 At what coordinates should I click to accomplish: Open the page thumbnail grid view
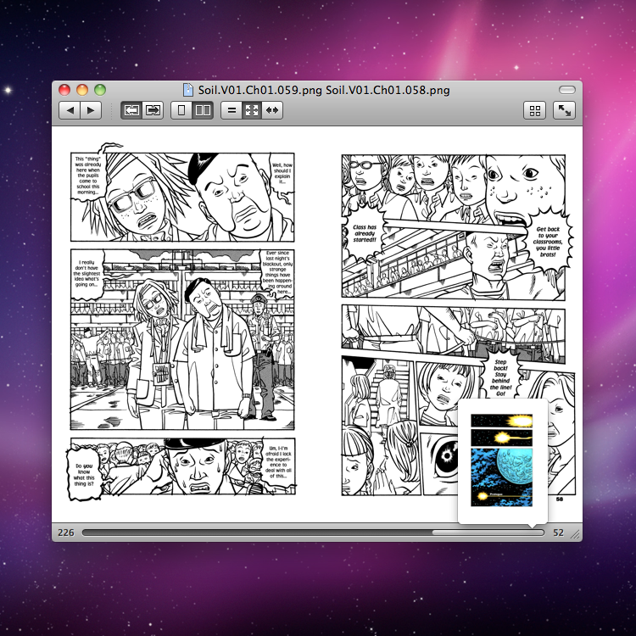tap(534, 110)
